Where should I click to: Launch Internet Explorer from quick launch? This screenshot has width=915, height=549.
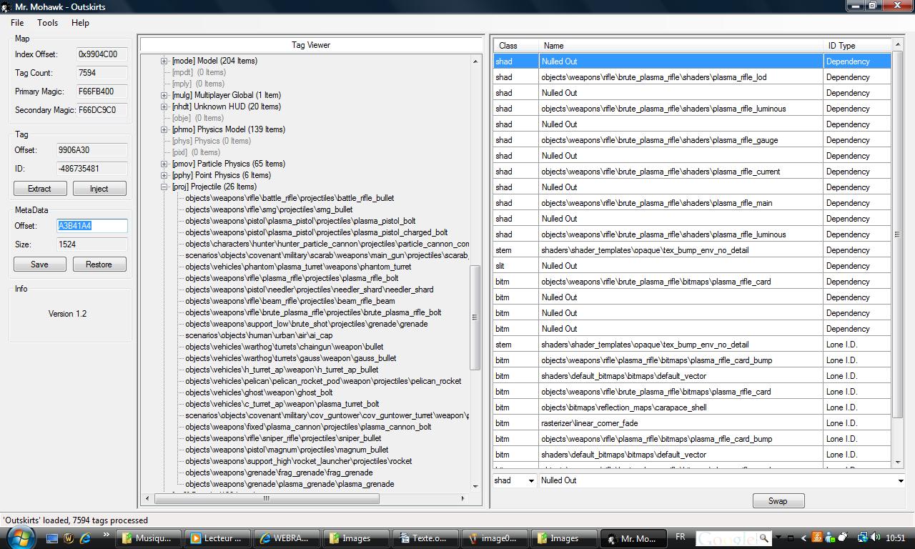[85, 538]
